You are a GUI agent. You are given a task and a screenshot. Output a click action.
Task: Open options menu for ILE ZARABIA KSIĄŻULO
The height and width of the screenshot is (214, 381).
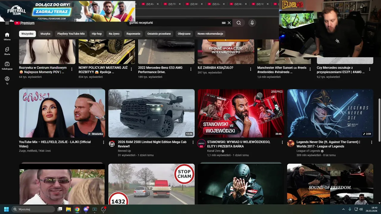pyautogui.click(x=250, y=69)
